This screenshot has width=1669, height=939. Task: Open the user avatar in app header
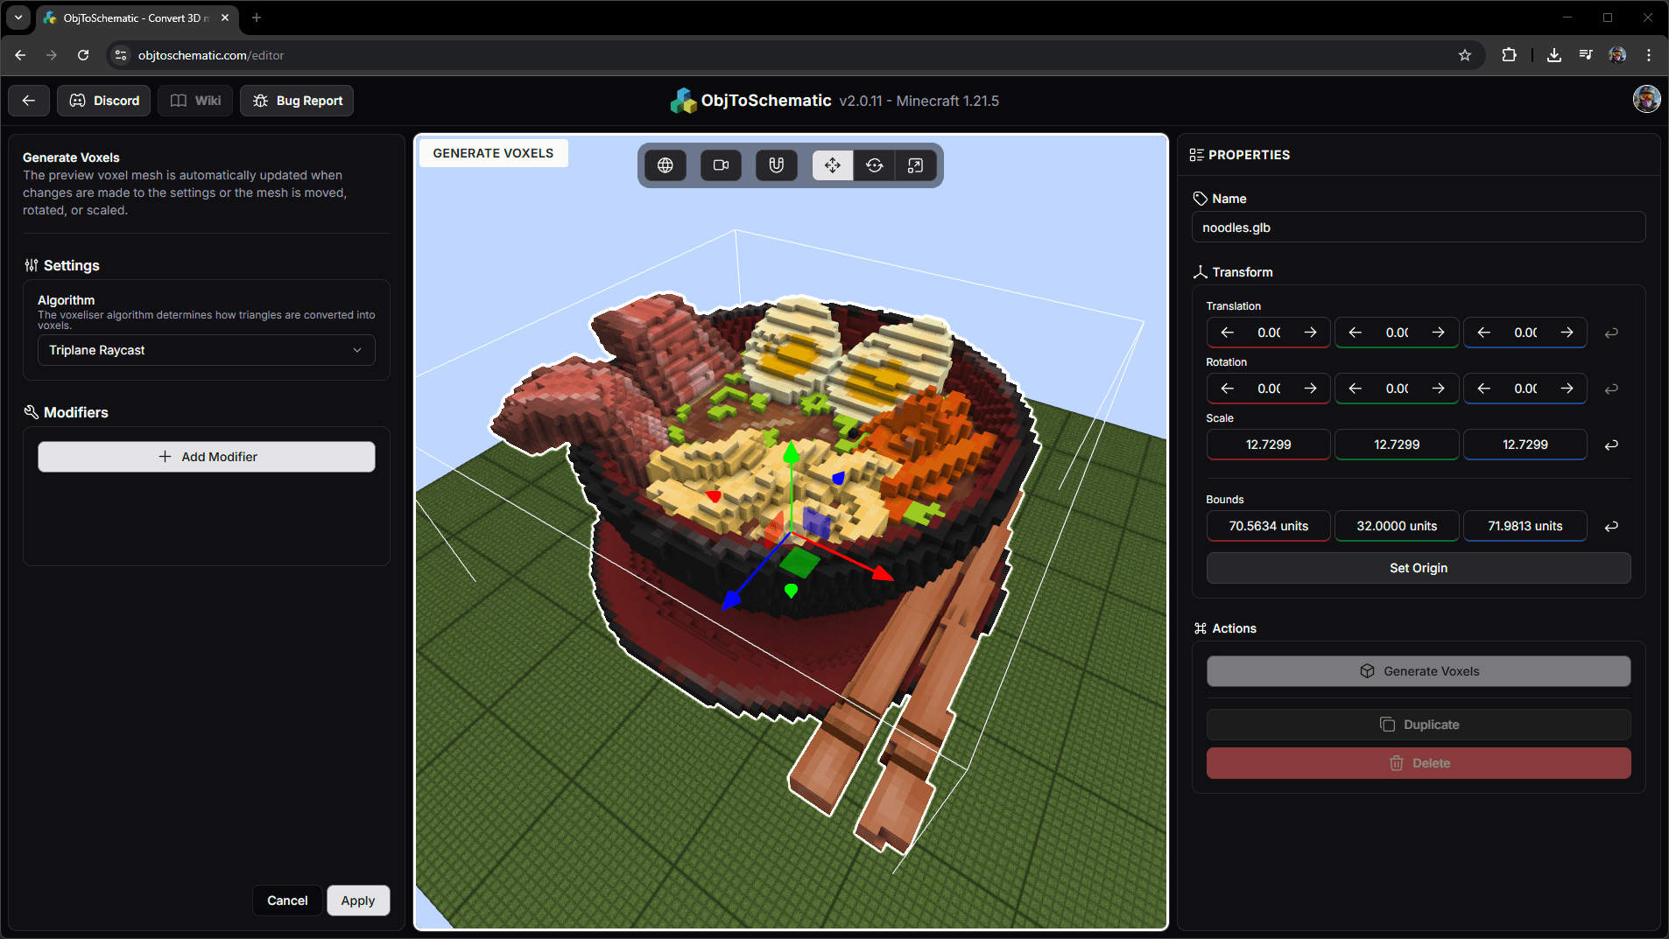[1646, 99]
